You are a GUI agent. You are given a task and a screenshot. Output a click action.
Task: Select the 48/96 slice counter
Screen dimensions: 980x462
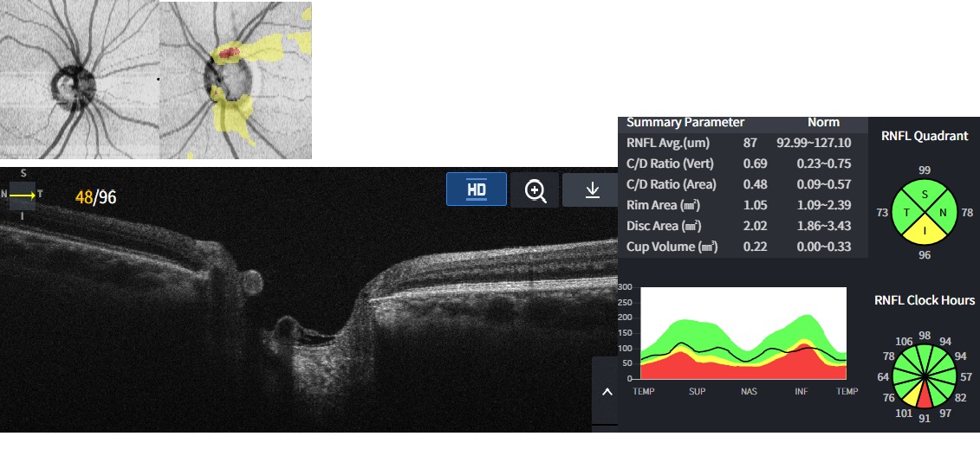[95, 197]
